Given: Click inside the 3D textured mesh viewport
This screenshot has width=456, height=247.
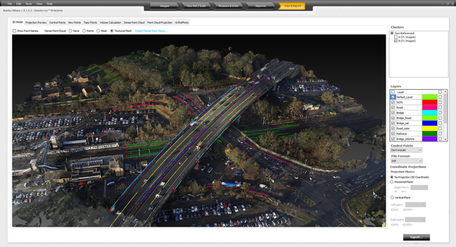Looking at the screenshot, I should [199, 131].
